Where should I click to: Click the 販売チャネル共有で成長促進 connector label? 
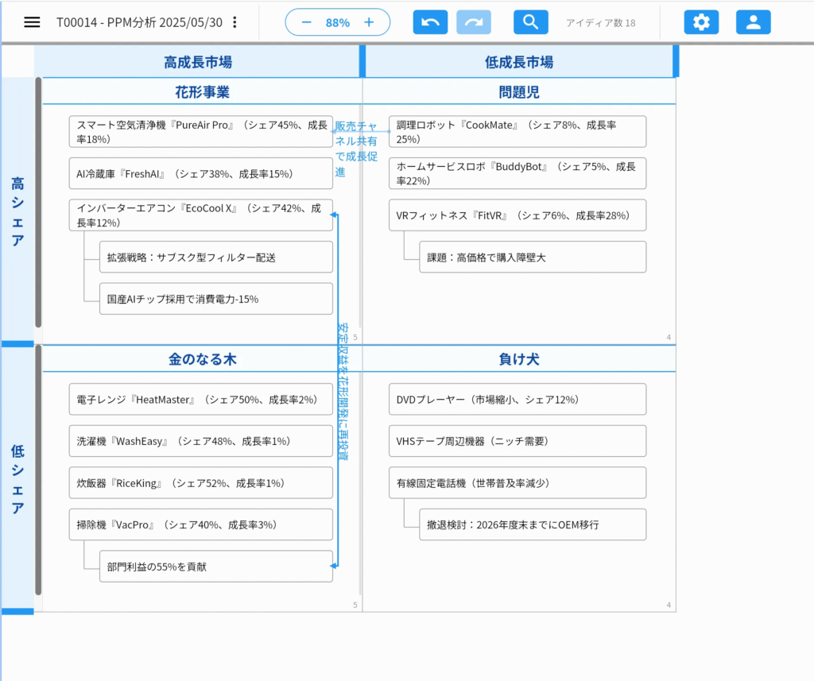point(355,149)
